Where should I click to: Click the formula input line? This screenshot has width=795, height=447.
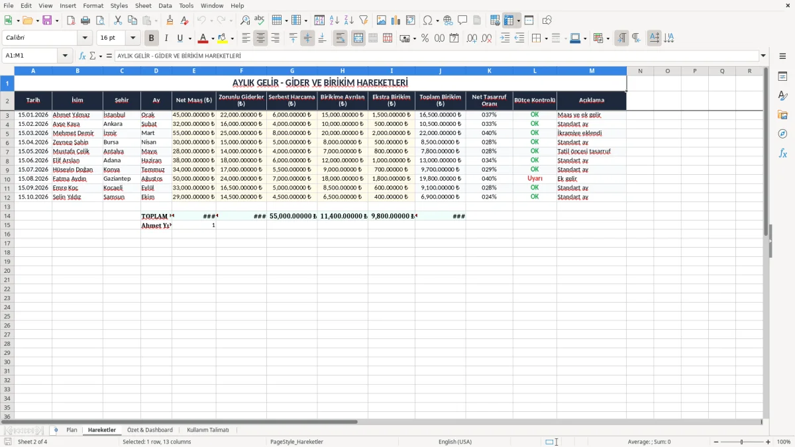436,56
